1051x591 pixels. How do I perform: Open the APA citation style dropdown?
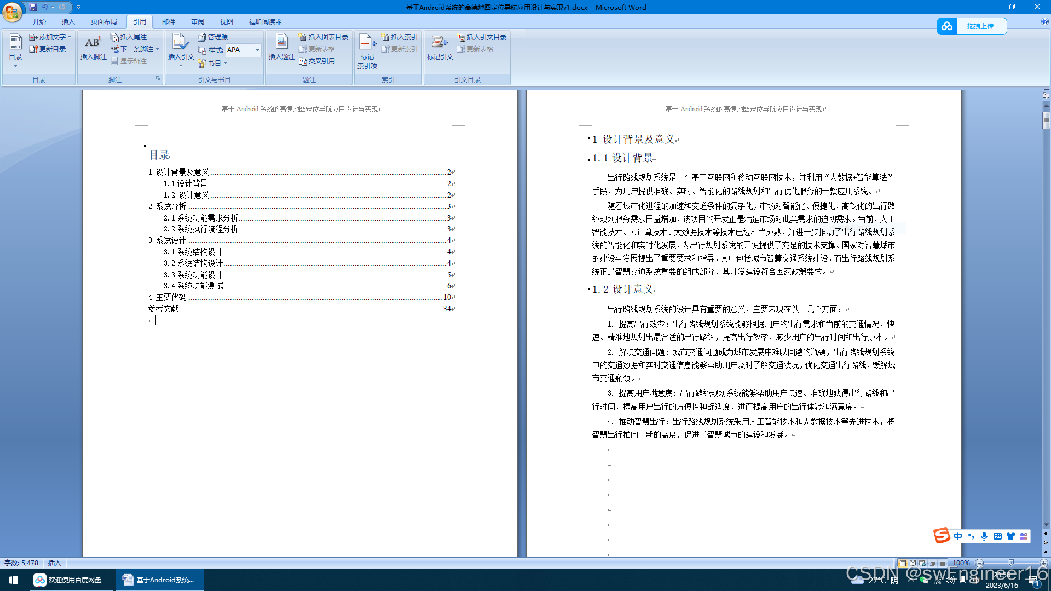(257, 50)
